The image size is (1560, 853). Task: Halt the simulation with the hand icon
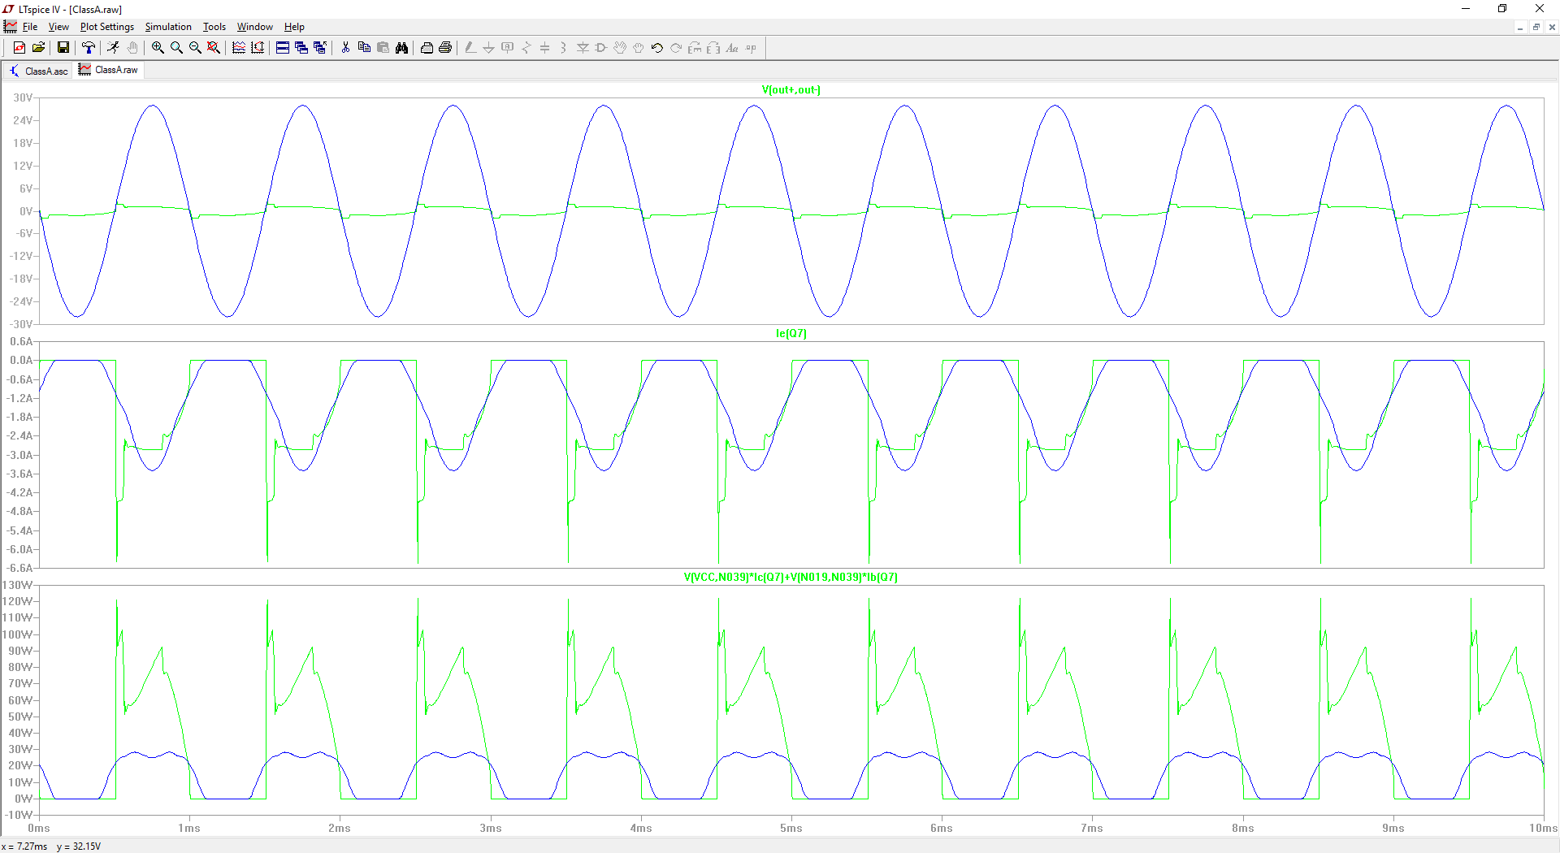[x=132, y=48]
